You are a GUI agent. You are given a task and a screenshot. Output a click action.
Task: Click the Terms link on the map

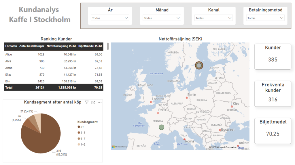coord(241,147)
